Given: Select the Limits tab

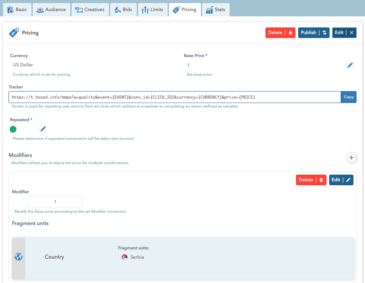Looking at the screenshot, I should 153,9.
